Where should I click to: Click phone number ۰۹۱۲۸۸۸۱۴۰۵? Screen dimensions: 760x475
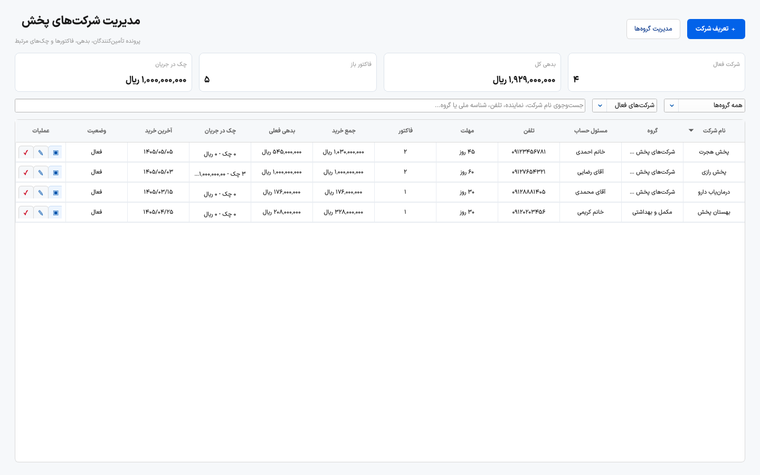click(529, 192)
